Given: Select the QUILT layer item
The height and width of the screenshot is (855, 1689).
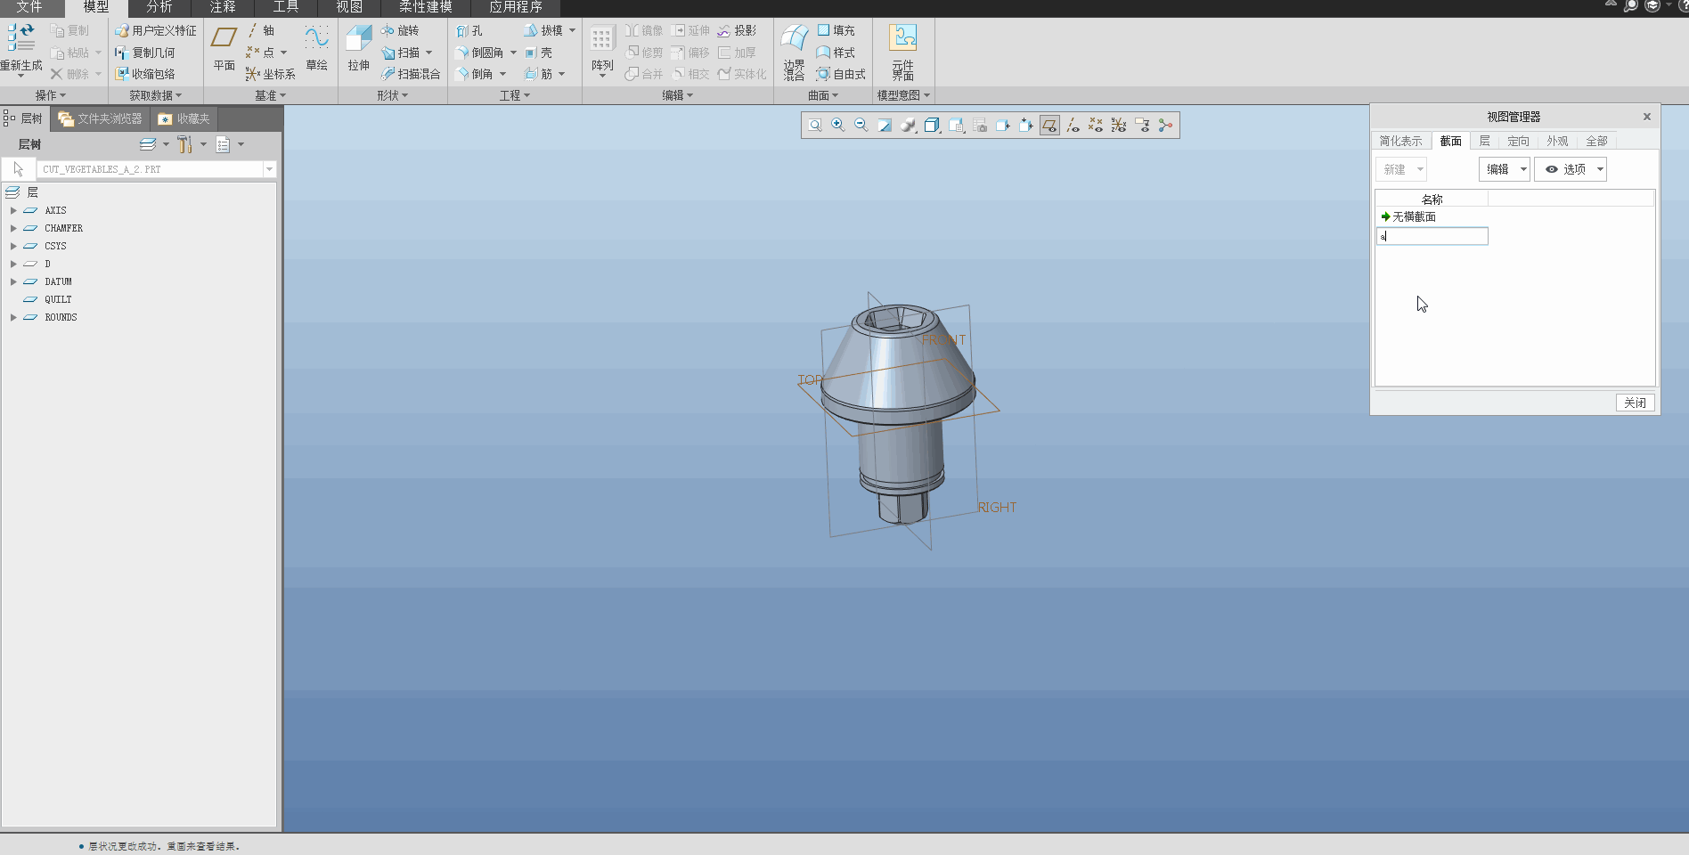Looking at the screenshot, I should click(x=58, y=300).
